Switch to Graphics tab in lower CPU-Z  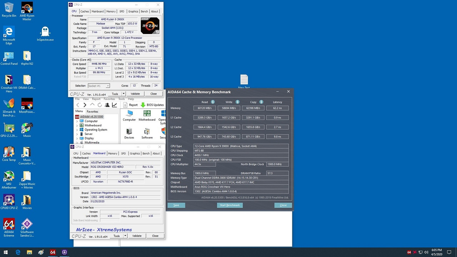click(135, 153)
